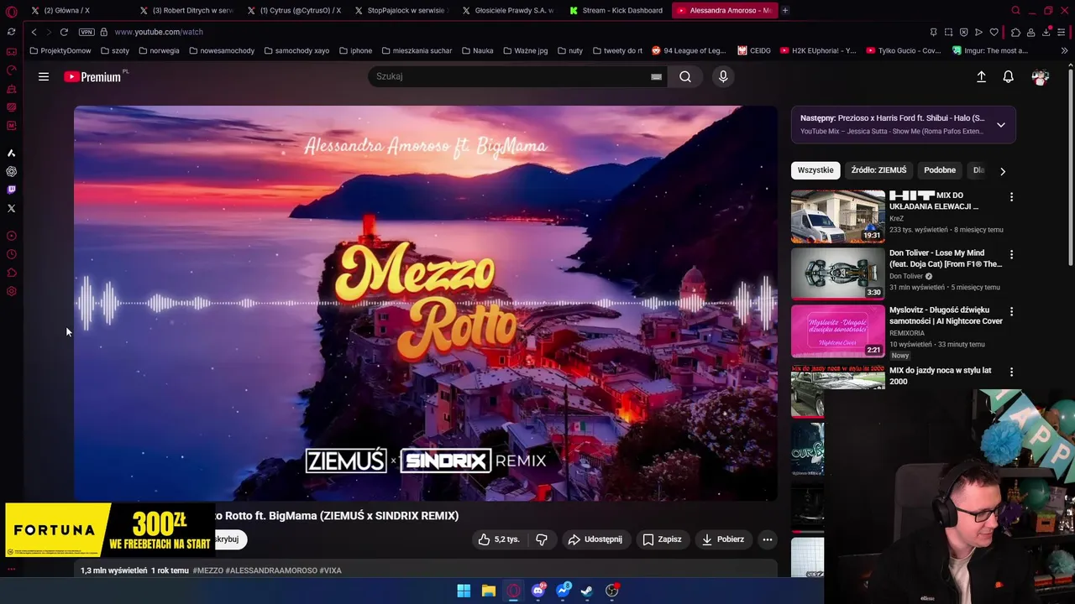Open the 94 League of Legends bookmark

(x=689, y=50)
